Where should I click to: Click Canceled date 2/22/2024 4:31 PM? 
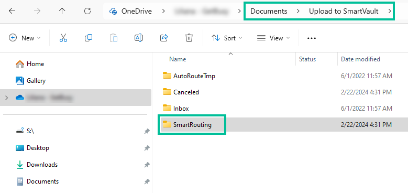(x=367, y=92)
